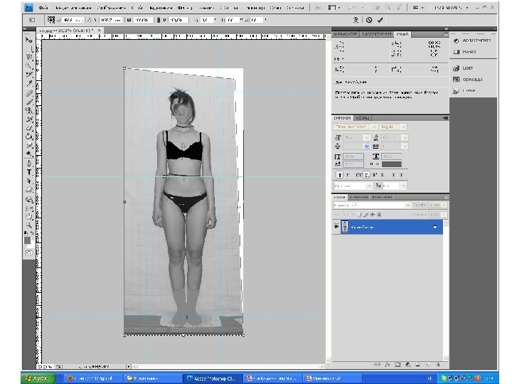Open the tracking dropdown
Screen dimensions: 512x384
405,146
